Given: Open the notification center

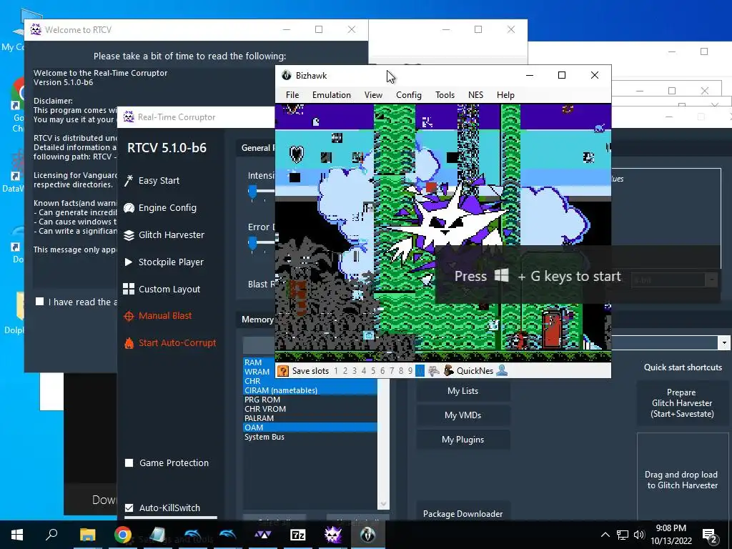Looking at the screenshot, I should [x=710, y=535].
